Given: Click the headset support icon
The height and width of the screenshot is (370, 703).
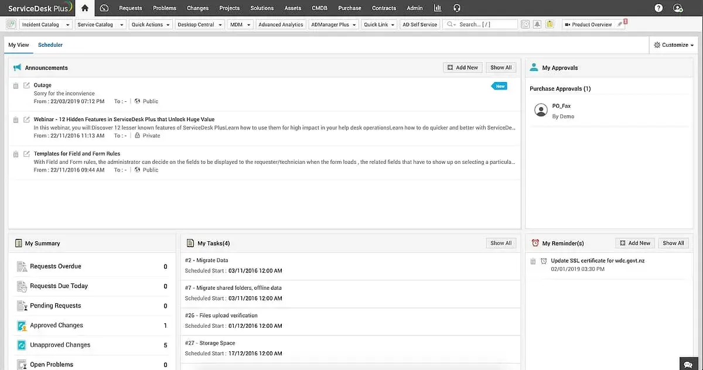Looking at the screenshot, I should point(457,8).
